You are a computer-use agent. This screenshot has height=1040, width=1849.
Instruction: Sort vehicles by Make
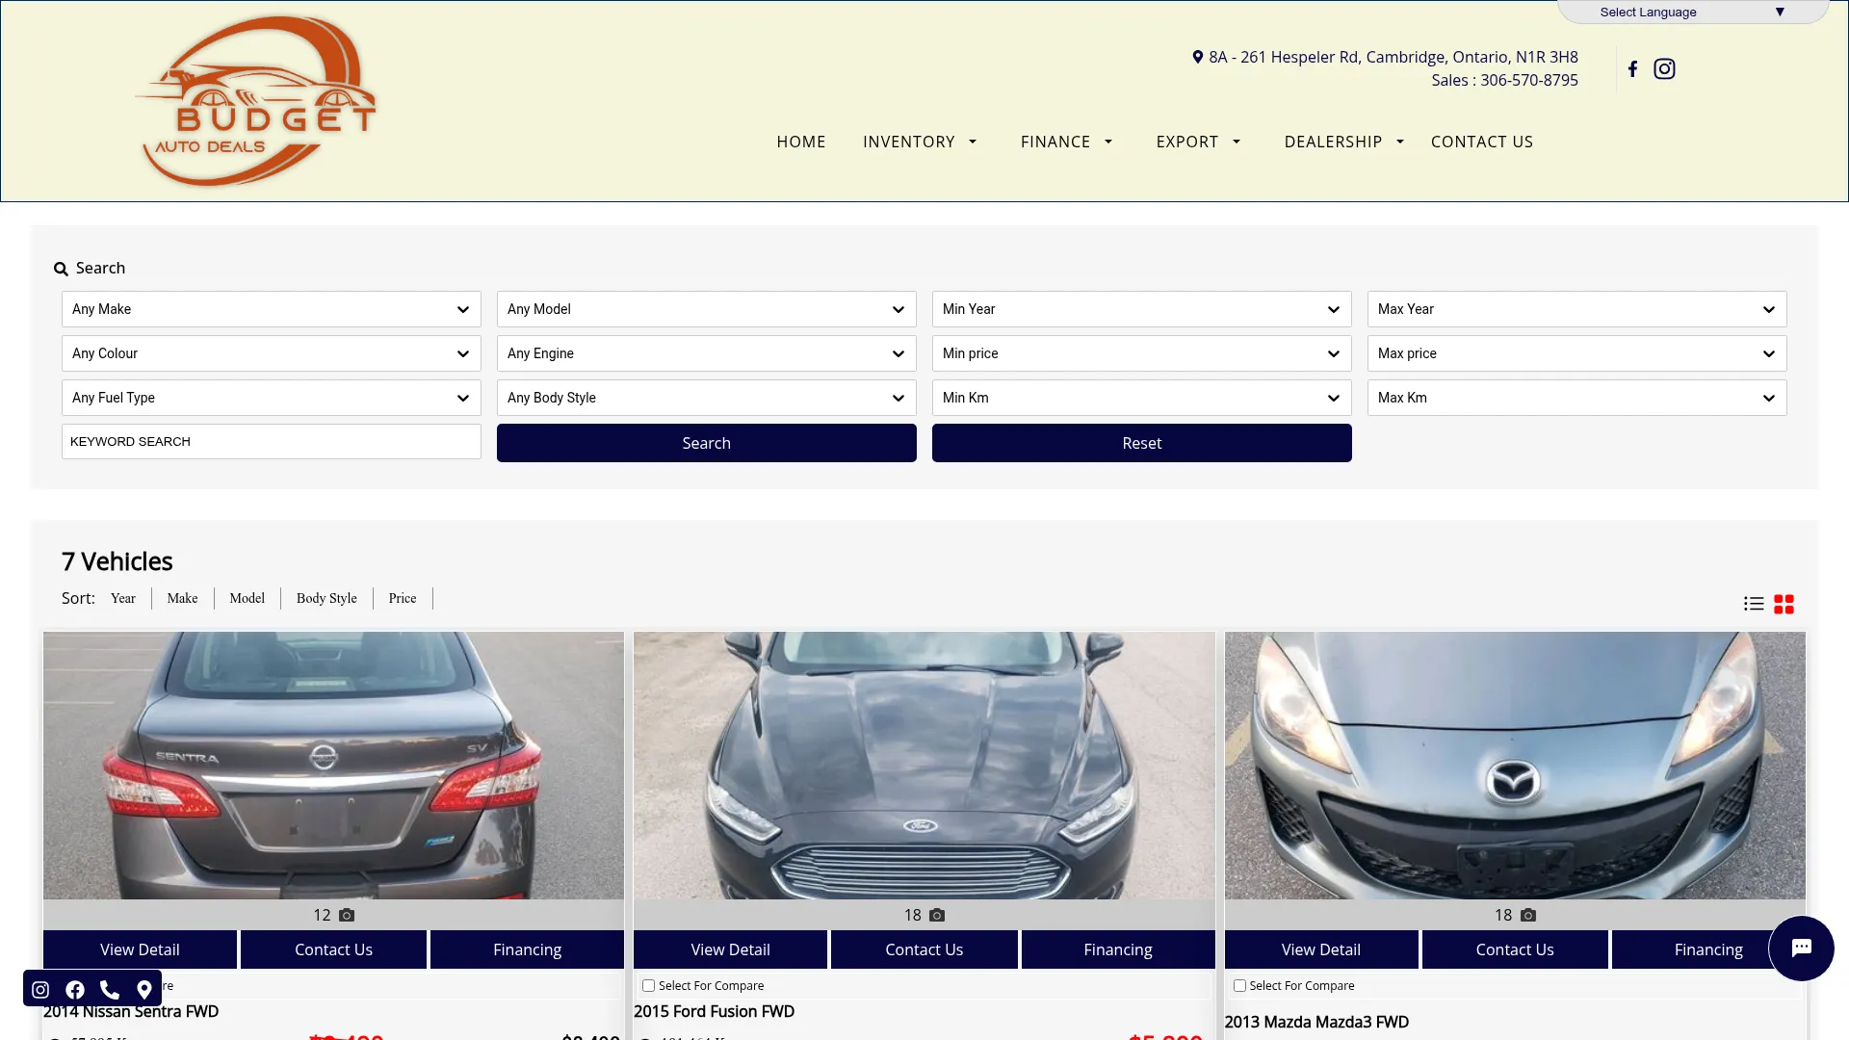pyautogui.click(x=182, y=598)
